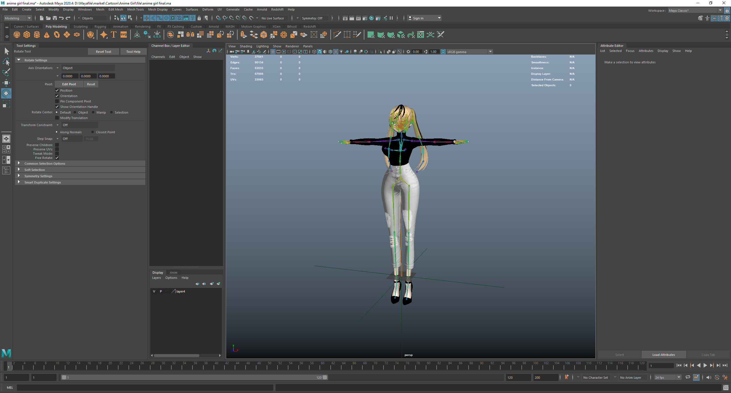Click the pivot Reset button
Image resolution: width=731 pixels, height=393 pixels.
pyautogui.click(x=91, y=84)
